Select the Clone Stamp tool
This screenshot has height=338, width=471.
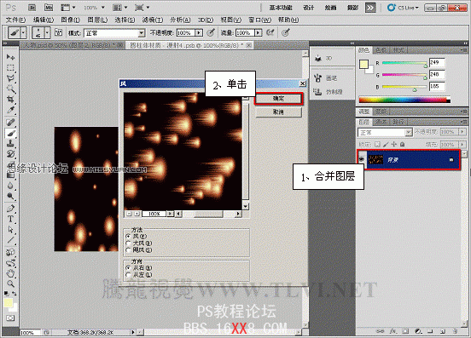point(10,144)
